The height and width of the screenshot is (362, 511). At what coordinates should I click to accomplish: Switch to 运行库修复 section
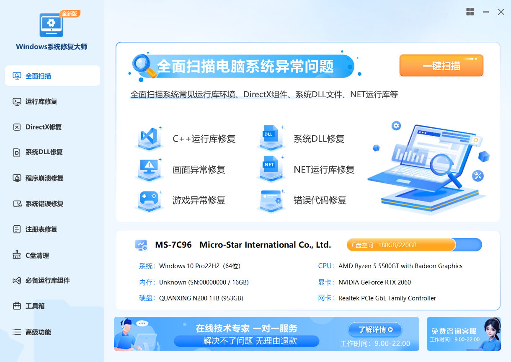coord(52,101)
